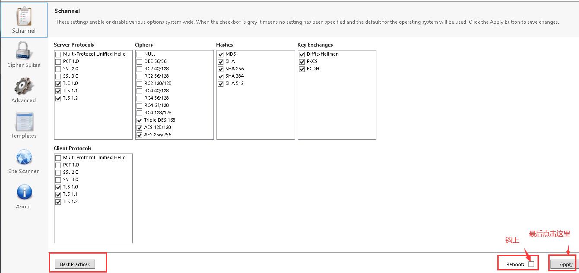The height and width of the screenshot is (273, 579).
Task: Uncheck PKCS key exchange
Action: 302,62
